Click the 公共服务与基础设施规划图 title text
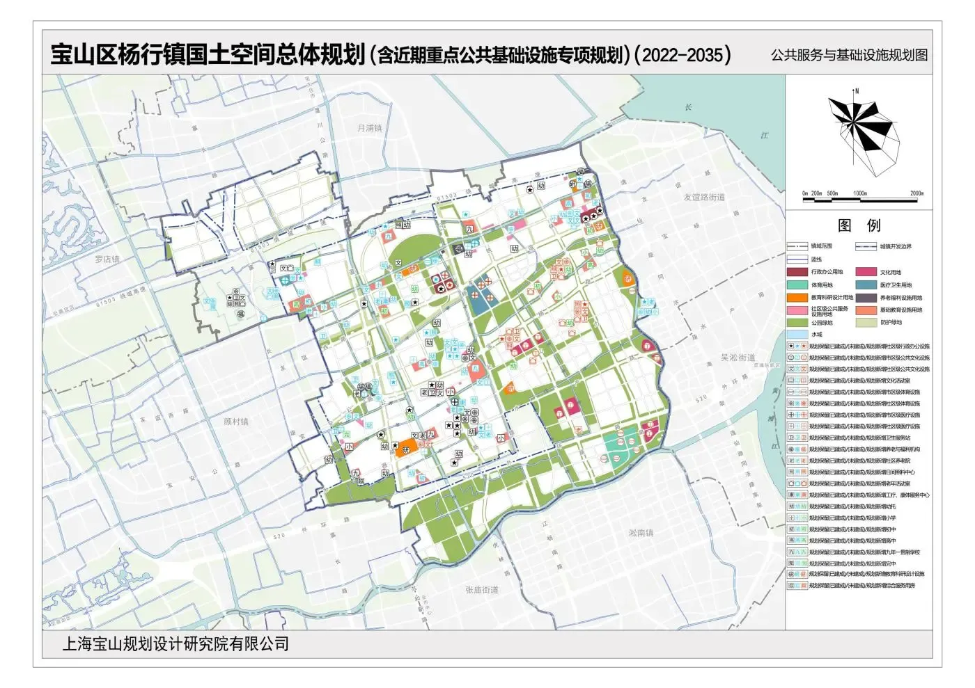This screenshot has width=975, height=688. (x=848, y=55)
